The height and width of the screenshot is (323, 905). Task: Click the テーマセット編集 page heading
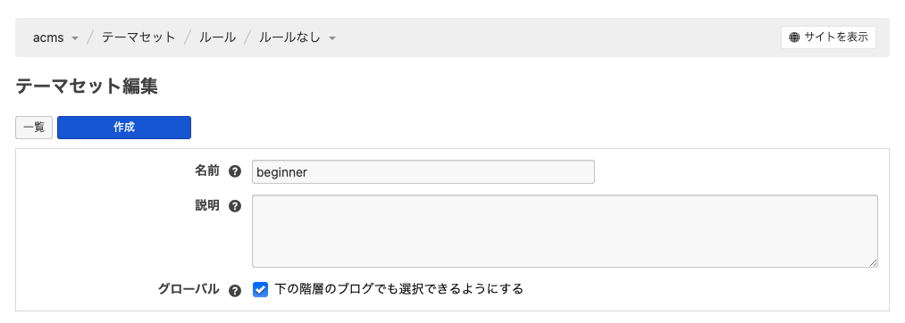coord(87,87)
